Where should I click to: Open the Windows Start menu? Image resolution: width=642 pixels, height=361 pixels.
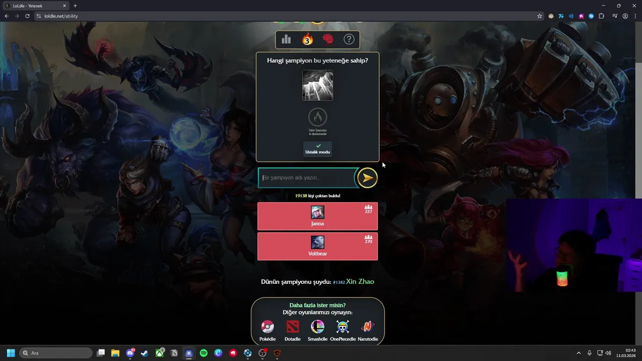(11, 353)
